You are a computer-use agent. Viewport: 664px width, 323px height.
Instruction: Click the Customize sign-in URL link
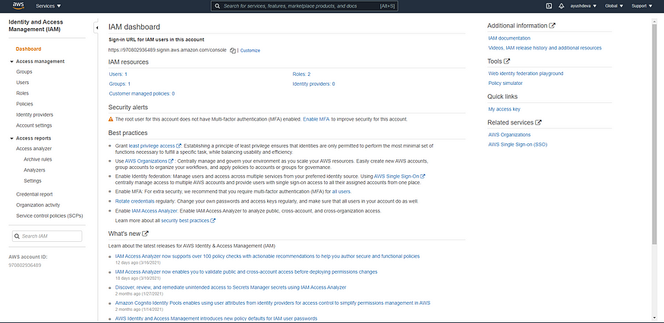(x=250, y=50)
